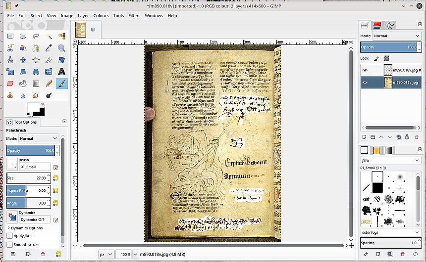Anchor the floating layer

[x=407, y=137]
